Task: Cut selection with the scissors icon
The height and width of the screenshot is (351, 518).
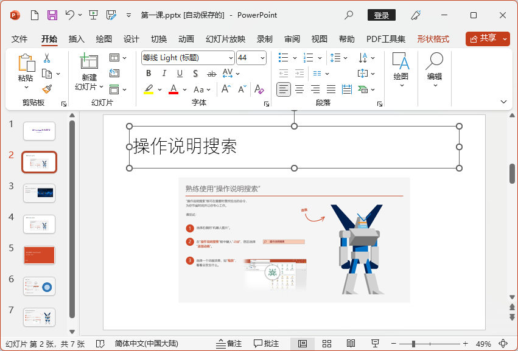Action: pos(47,58)
